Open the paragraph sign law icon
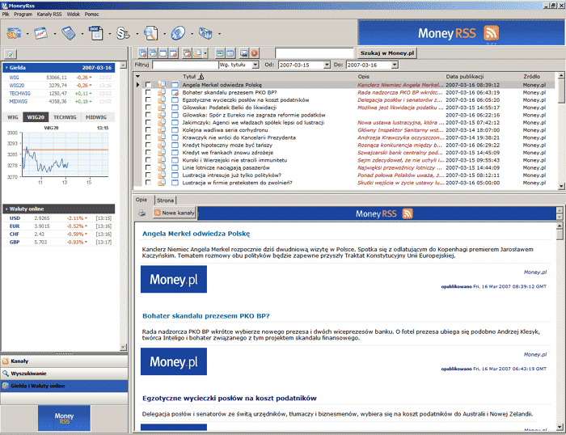 coord(123,33)
